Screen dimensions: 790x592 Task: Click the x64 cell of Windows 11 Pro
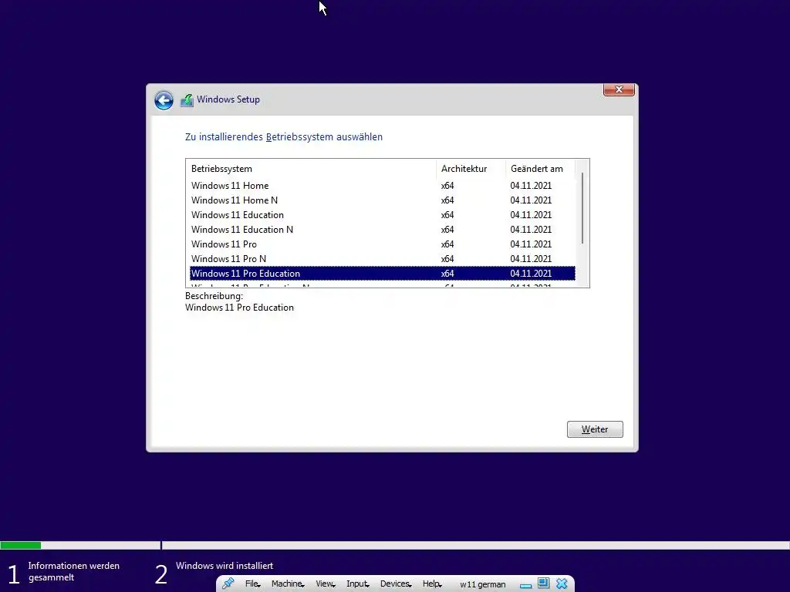click(447, 244)
